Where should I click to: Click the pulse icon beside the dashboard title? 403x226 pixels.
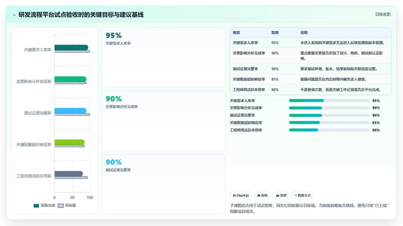pyautogui.click(x=14, y=15)
